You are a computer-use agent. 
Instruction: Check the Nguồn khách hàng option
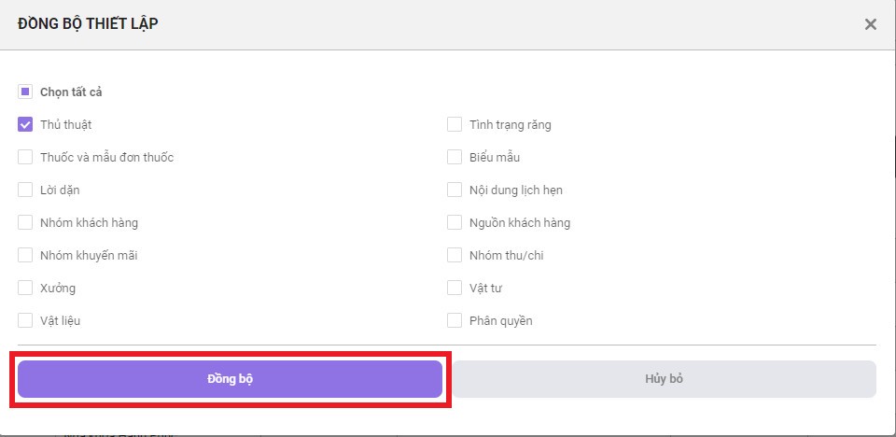(455, 222)
